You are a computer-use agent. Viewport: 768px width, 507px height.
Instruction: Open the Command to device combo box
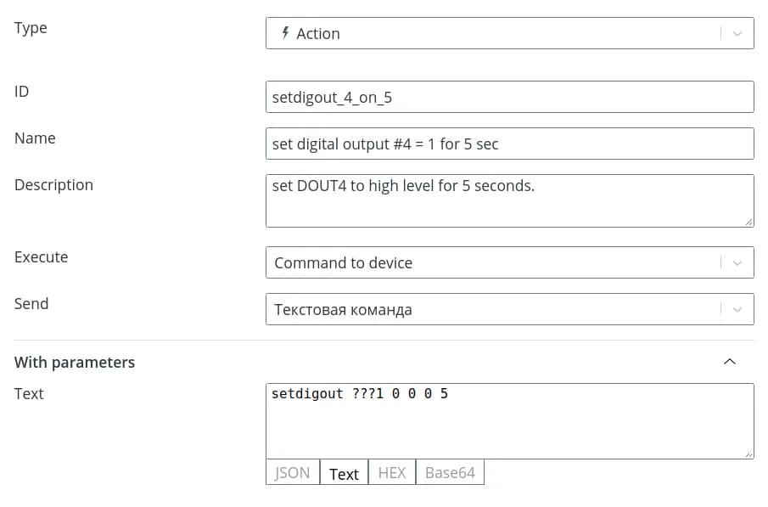(492, 263)
